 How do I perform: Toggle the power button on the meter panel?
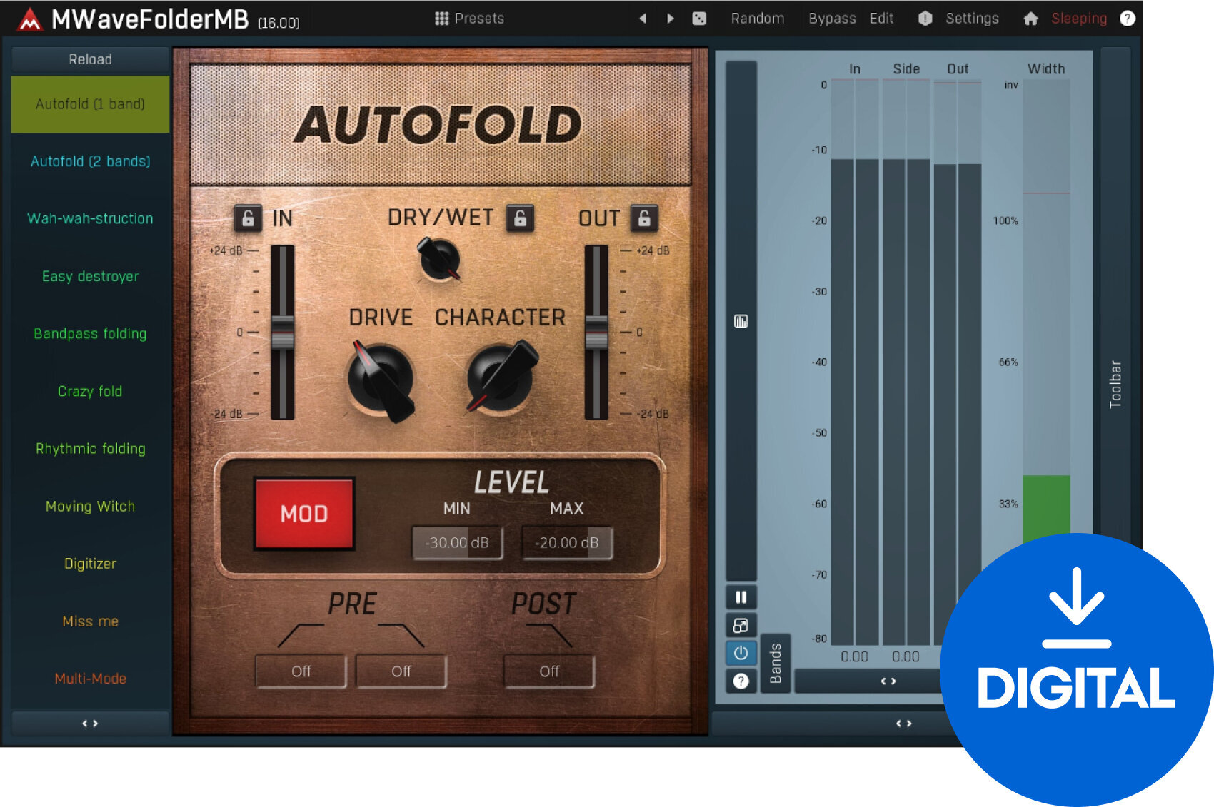[x=741, y=653]
